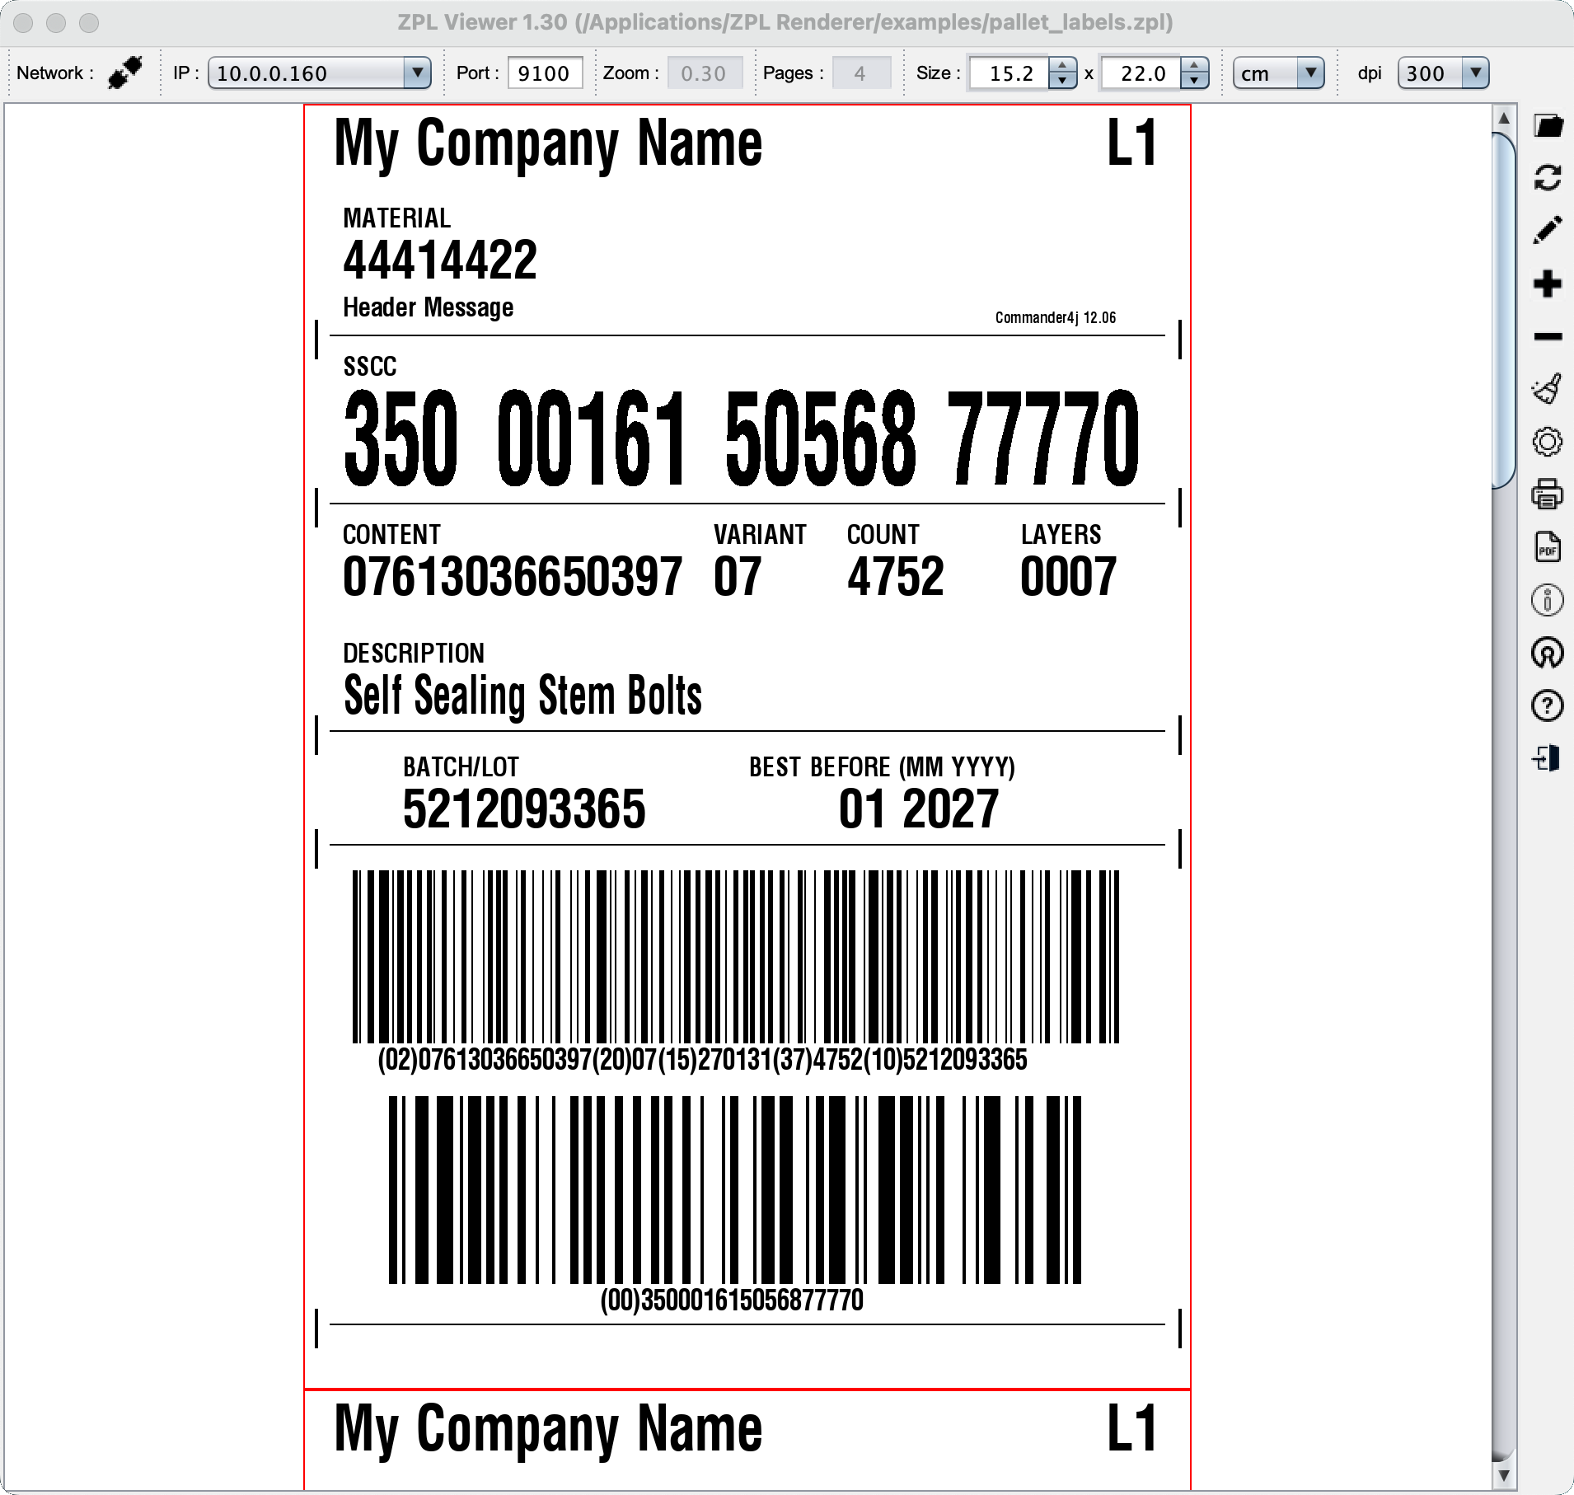Open settings via the gear icon
The height and width of the screenshot is (1495, 1574).
[x=1548, y=442]
